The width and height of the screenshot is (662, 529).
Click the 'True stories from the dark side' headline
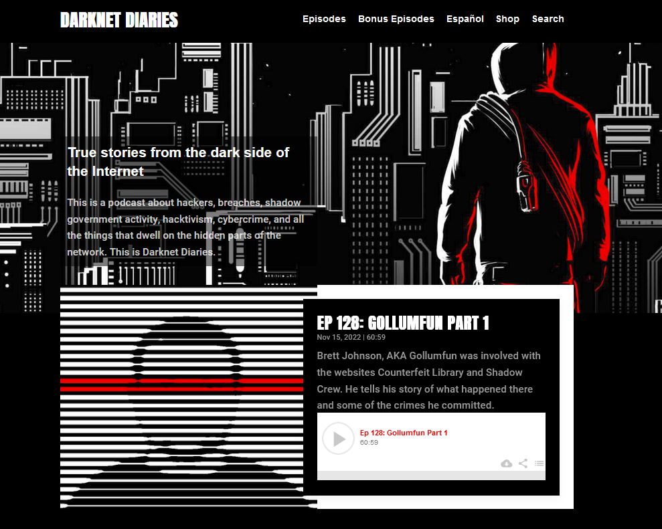click(178, 162)
